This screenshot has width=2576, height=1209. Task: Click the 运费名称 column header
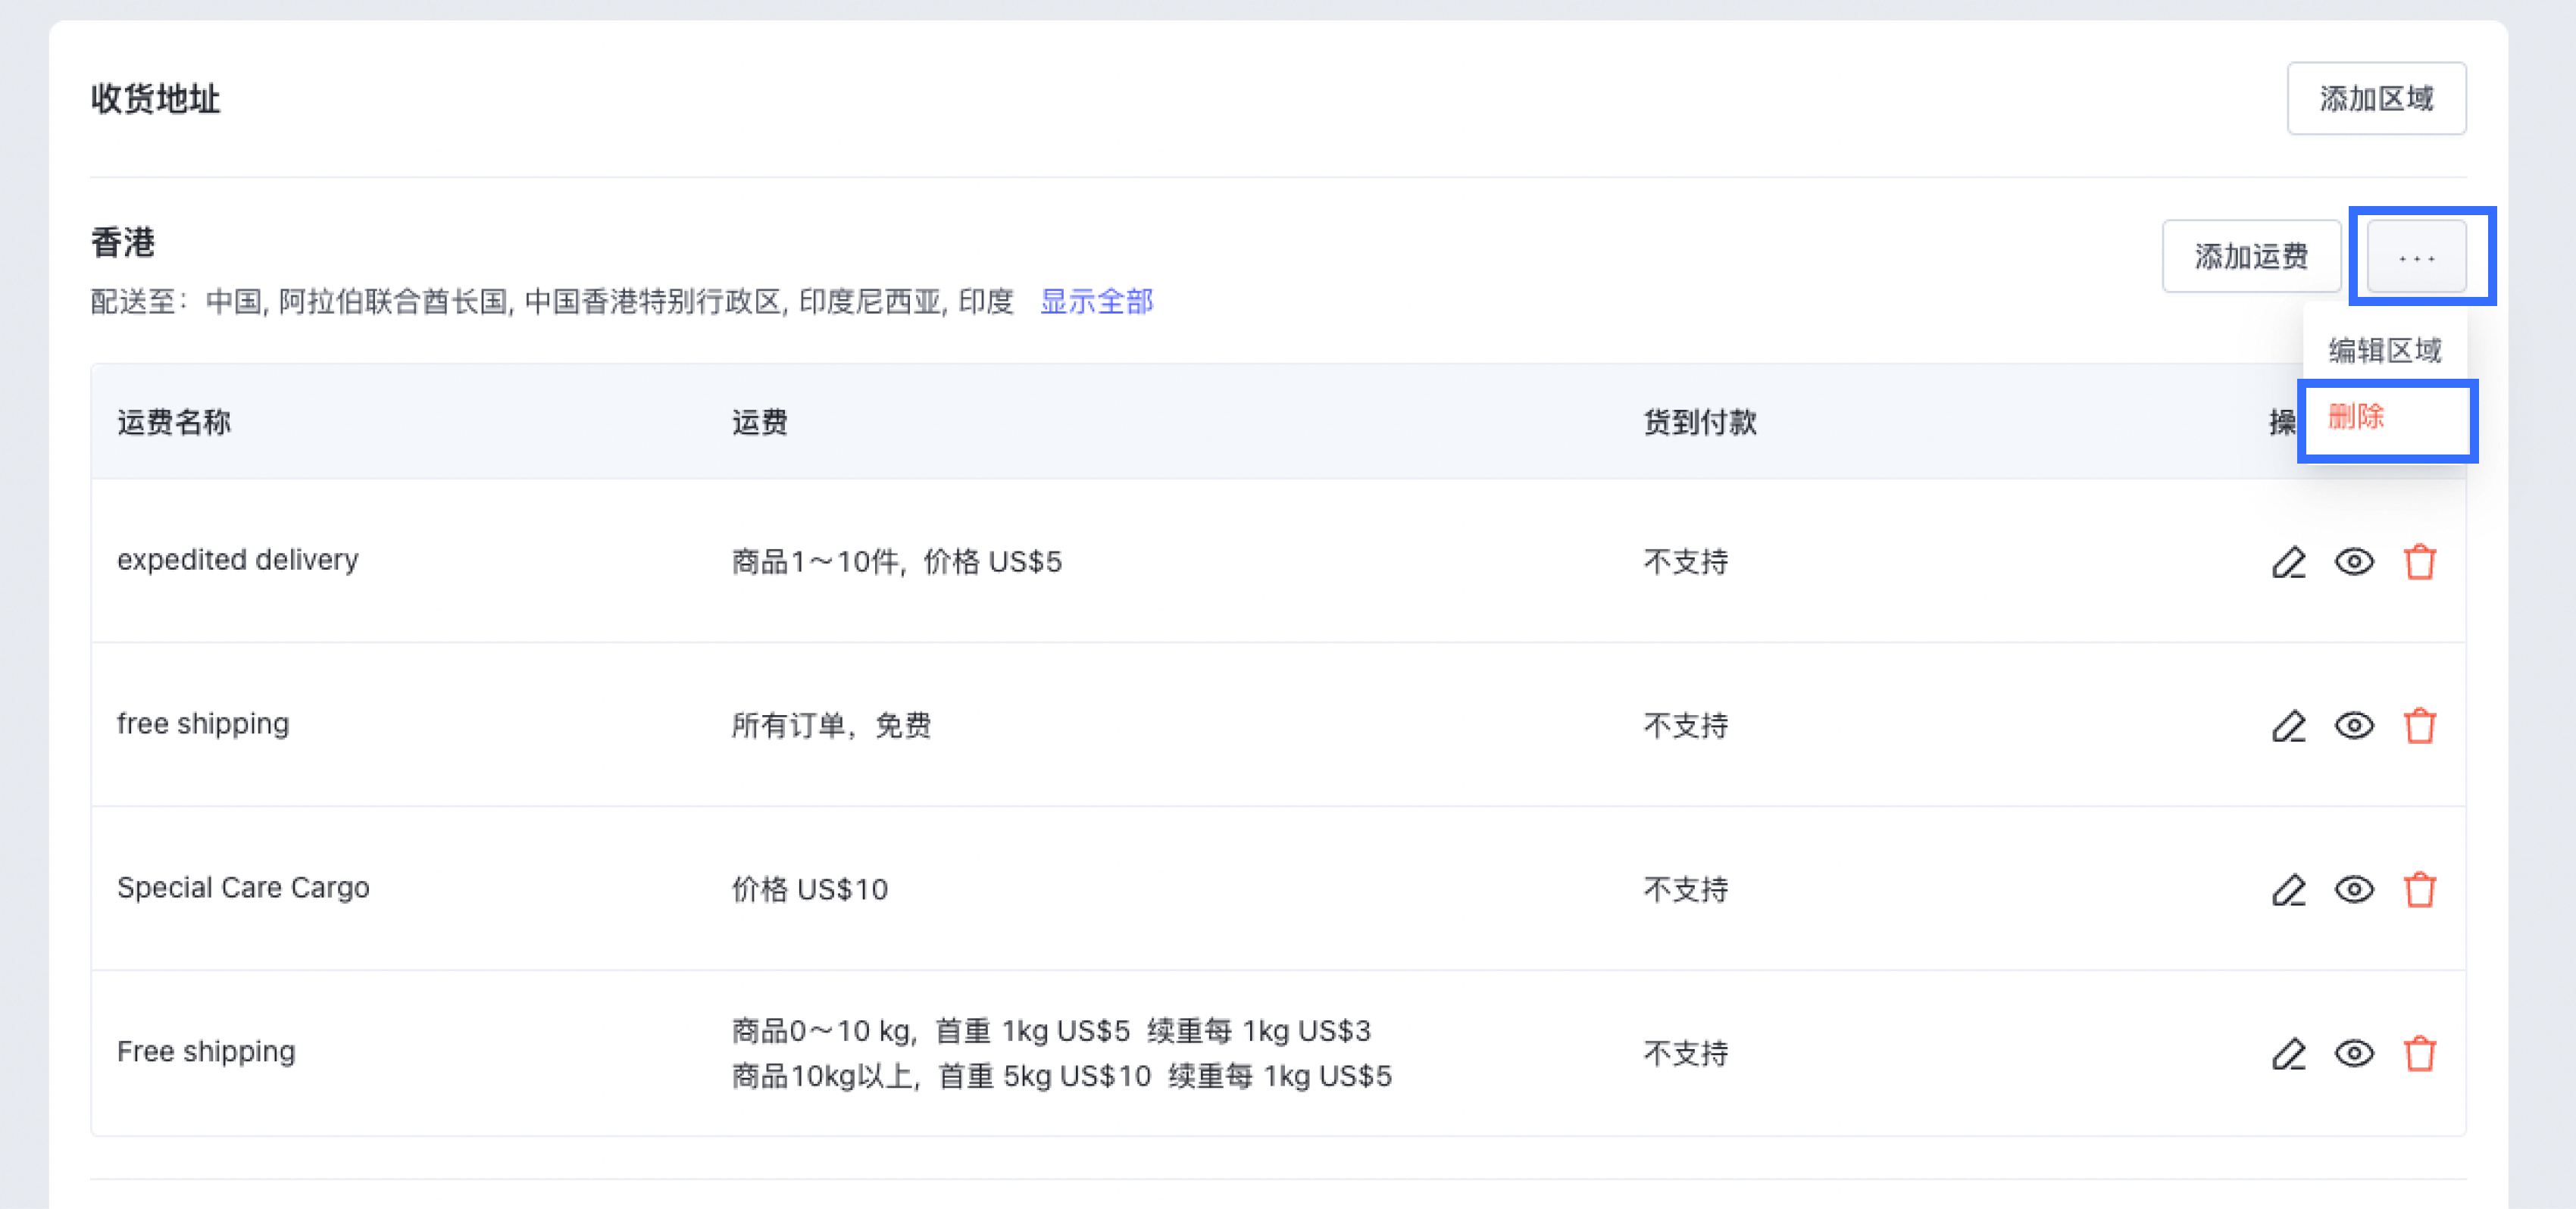pyautogui.click(x=174, y=422)
